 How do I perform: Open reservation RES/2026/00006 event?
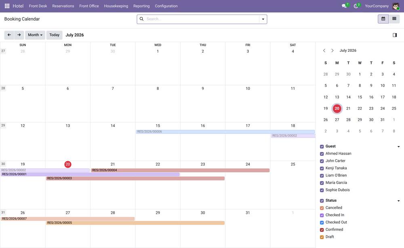point(225,131)
